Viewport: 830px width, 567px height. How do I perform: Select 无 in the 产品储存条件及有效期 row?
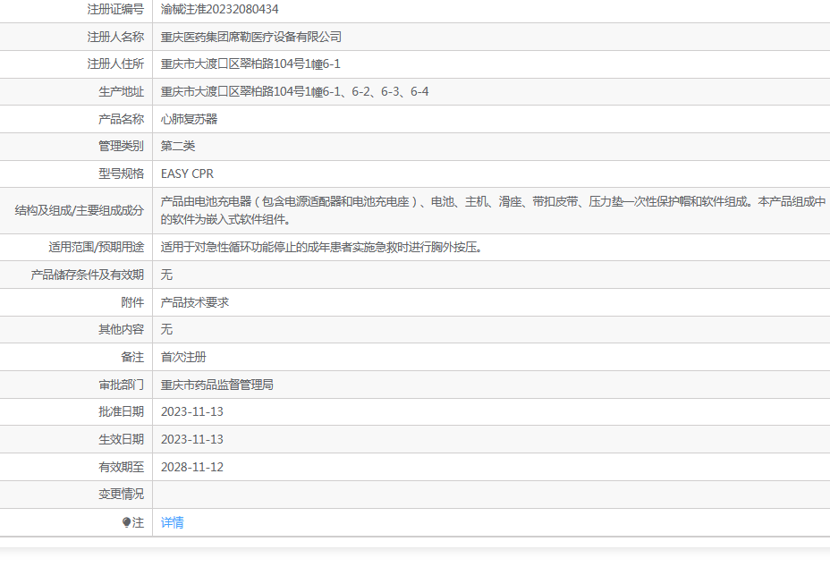(x=166, y=275)
